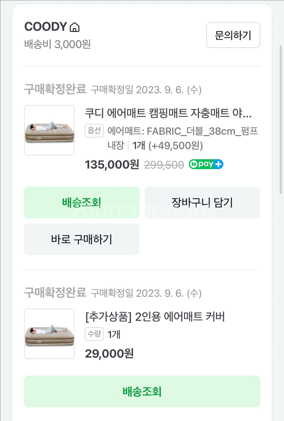Open the [추가상품] 2인용 에어매트 커버 title
284x421 pixels.
coord(155,317)
